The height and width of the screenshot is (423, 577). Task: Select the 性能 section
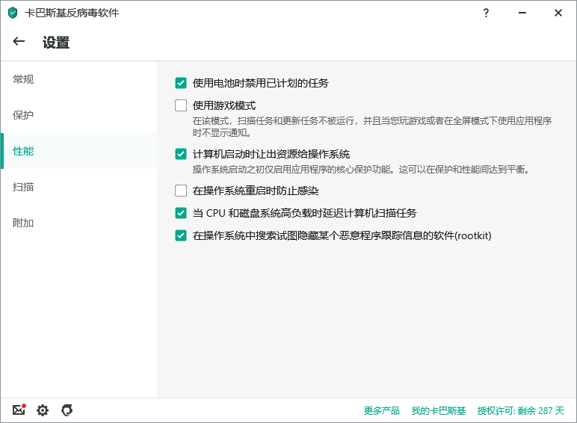click(78, 151)
